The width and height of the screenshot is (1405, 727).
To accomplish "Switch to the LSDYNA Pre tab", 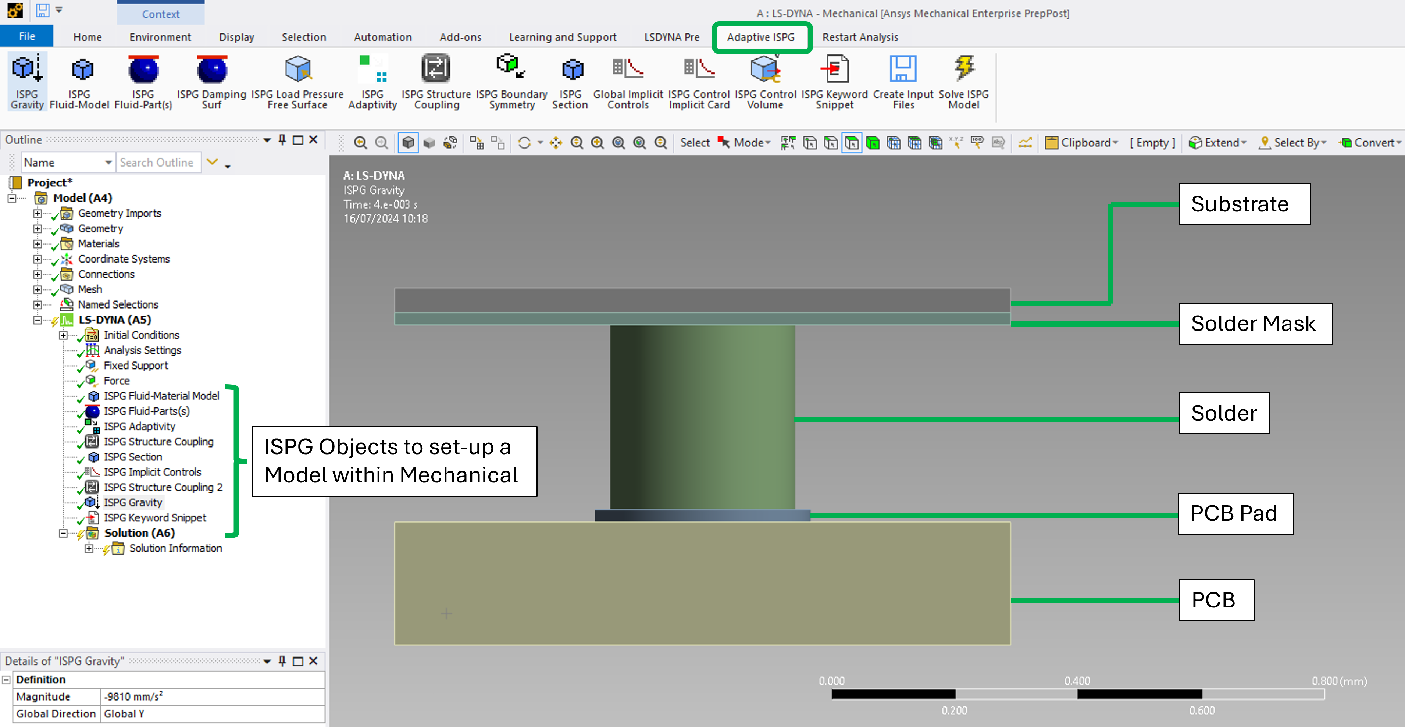I will [x=671, y=37].
